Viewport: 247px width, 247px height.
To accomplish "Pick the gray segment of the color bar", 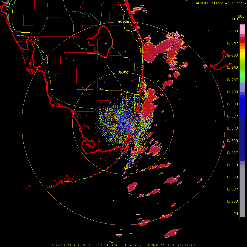I will coord(242,191).
